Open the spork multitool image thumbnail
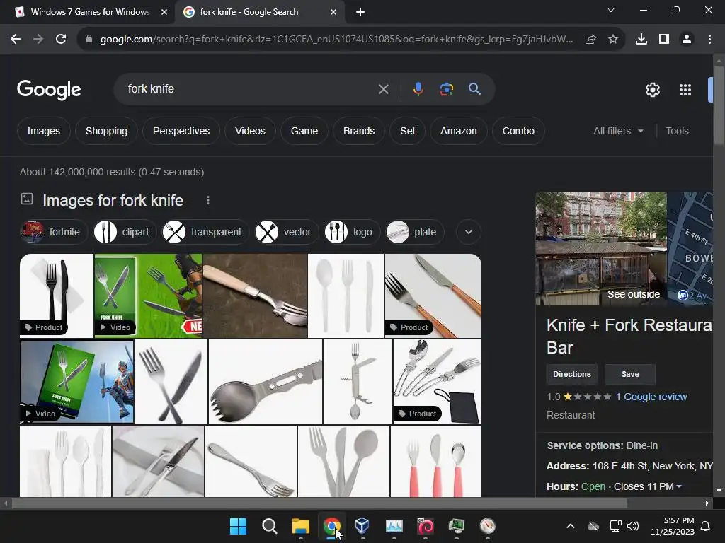The width and height of the screenshot is (725, 543). pos(266,382)
